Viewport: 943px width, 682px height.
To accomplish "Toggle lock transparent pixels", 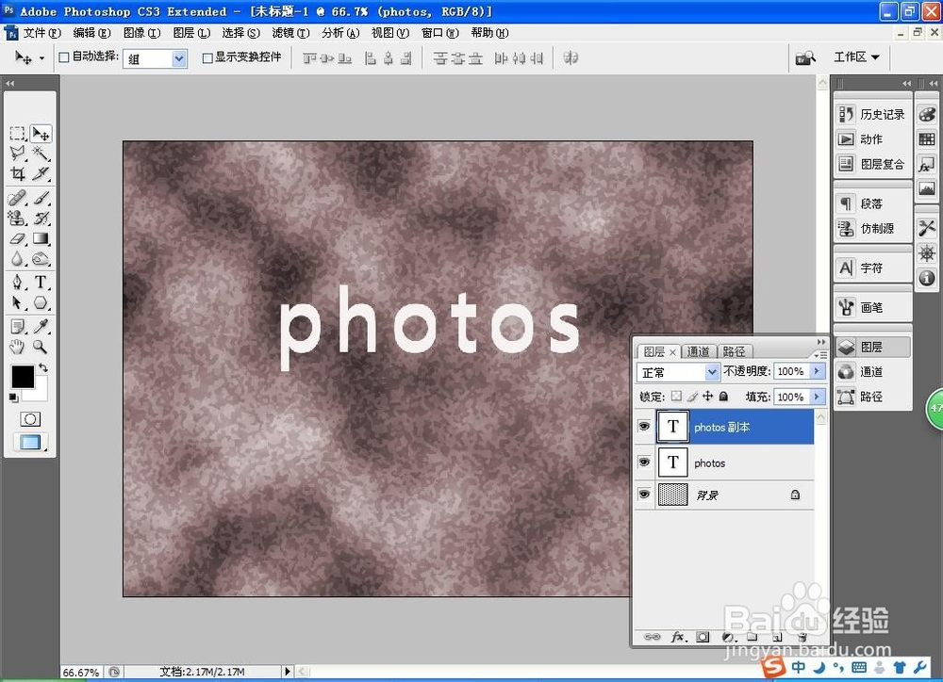I will 676,396.
